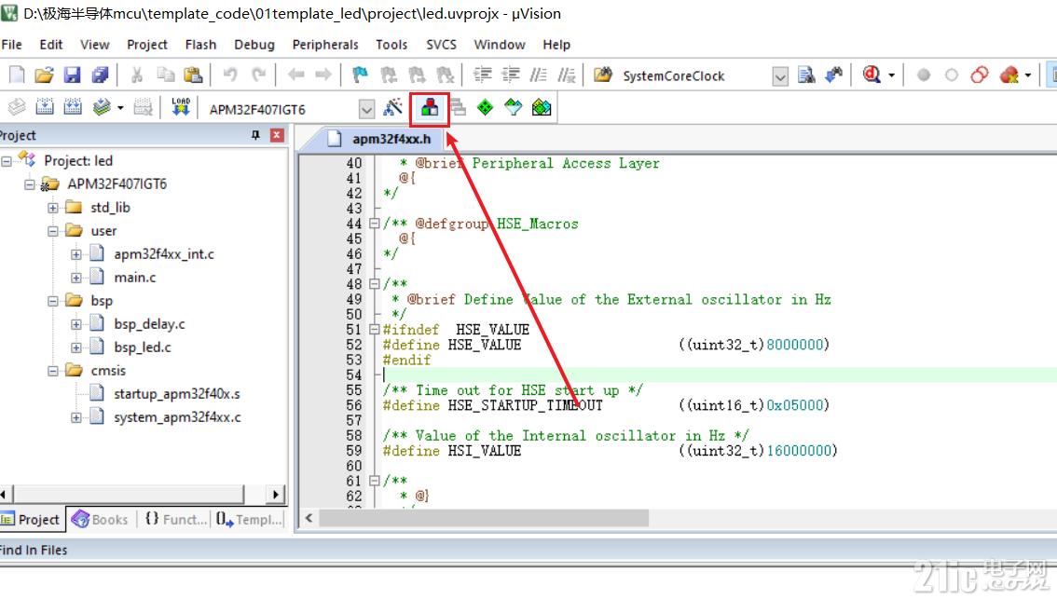Viewport: 1057px width, 599px height.
Task: Click the Save All icon
Action: tap(101, 75)
